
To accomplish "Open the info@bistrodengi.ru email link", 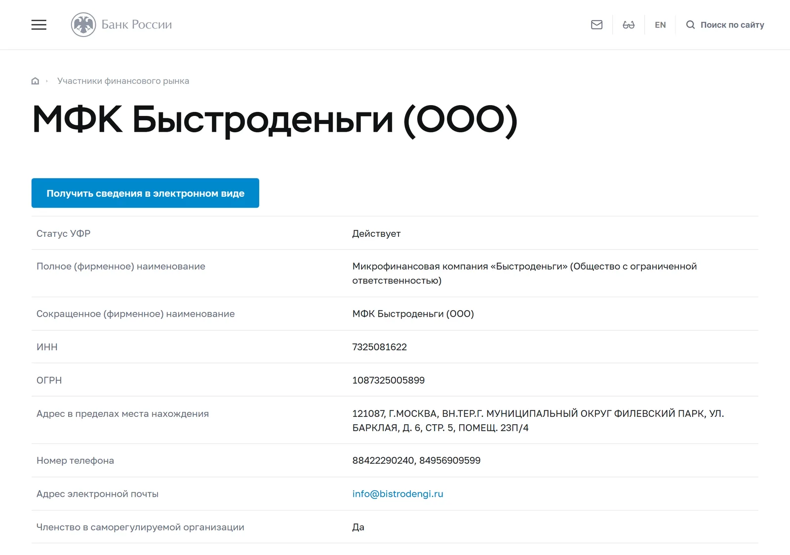I will pyautogui.click(x=397, y=494).
